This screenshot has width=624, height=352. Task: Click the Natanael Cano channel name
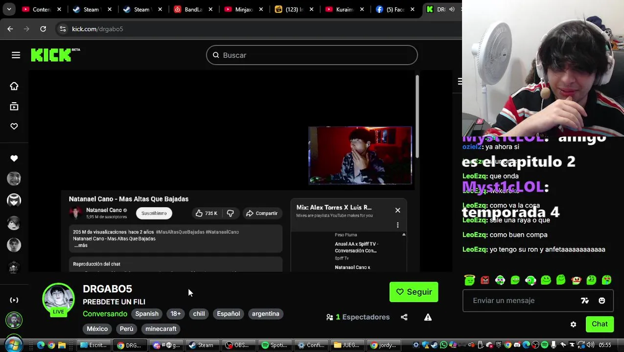[x=104, y=210]
